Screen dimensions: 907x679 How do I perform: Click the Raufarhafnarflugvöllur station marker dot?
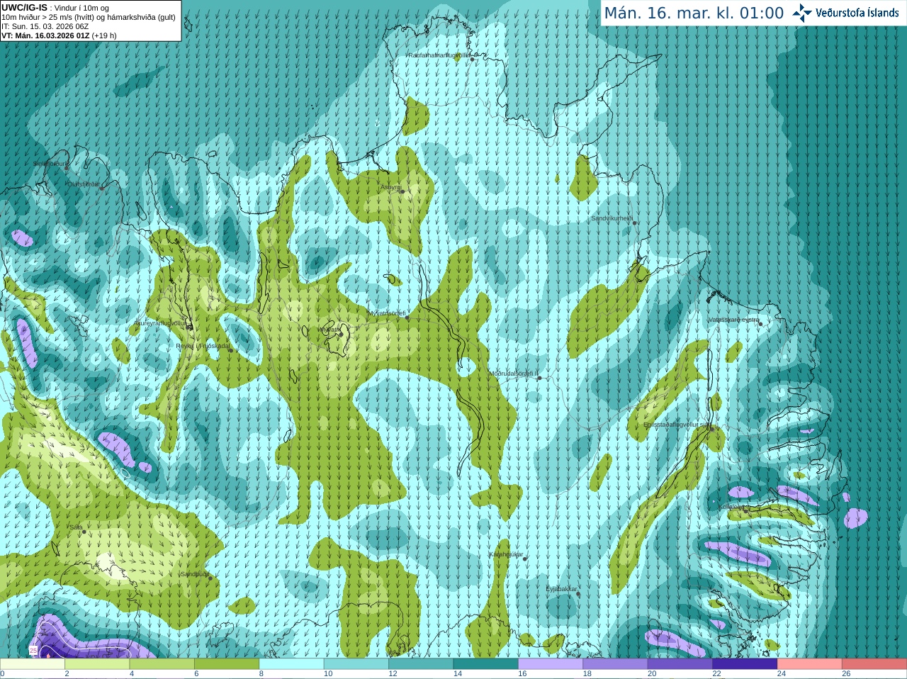click(x=473, y=59)
